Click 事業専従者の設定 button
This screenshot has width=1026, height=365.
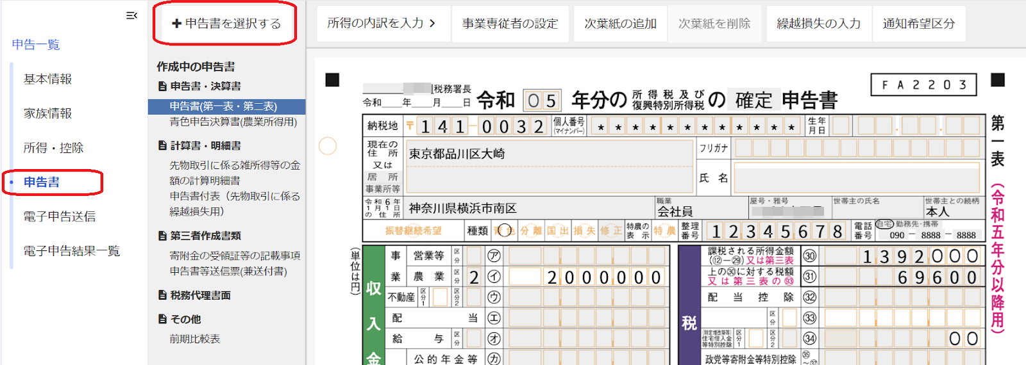[x=510, y=24]
